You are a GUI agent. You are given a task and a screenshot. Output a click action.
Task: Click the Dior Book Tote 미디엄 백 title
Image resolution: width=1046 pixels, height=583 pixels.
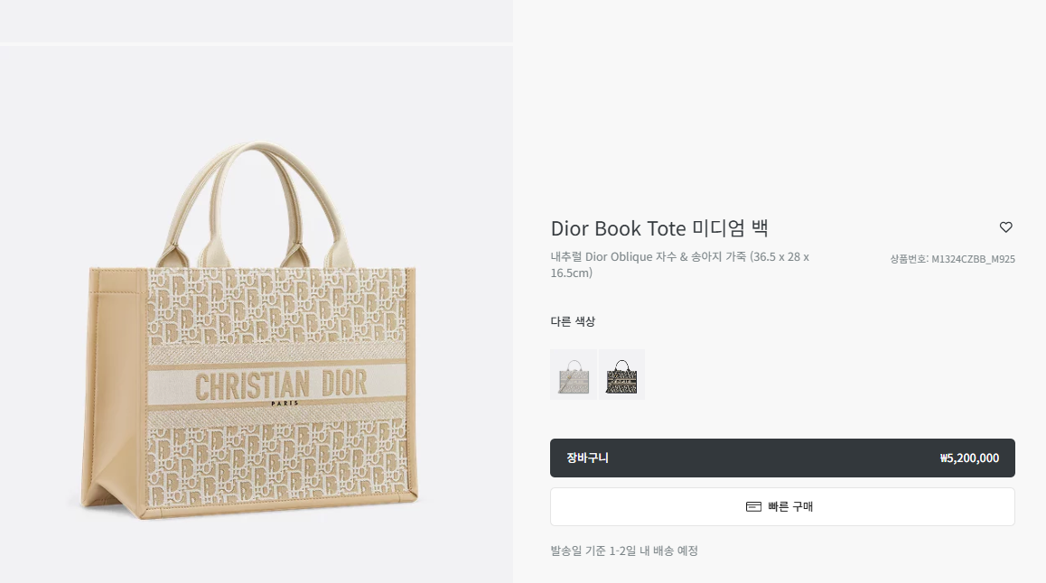click(659, 228)
